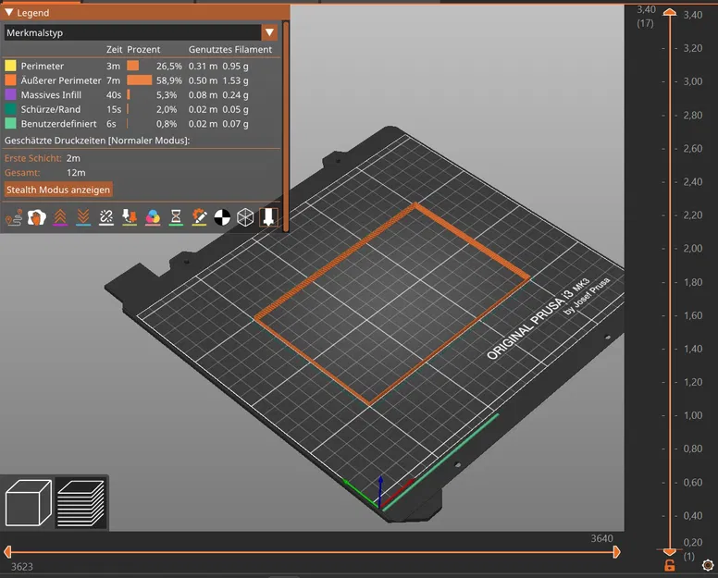Viewport: 718px width, 578px height.
Task: Click the pause prints hourglass icon
Action: pyautogui.click(x=176, y=217)
